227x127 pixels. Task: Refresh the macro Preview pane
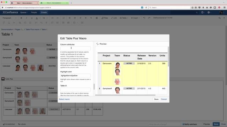pyautogui.click(x=98, y=44)
